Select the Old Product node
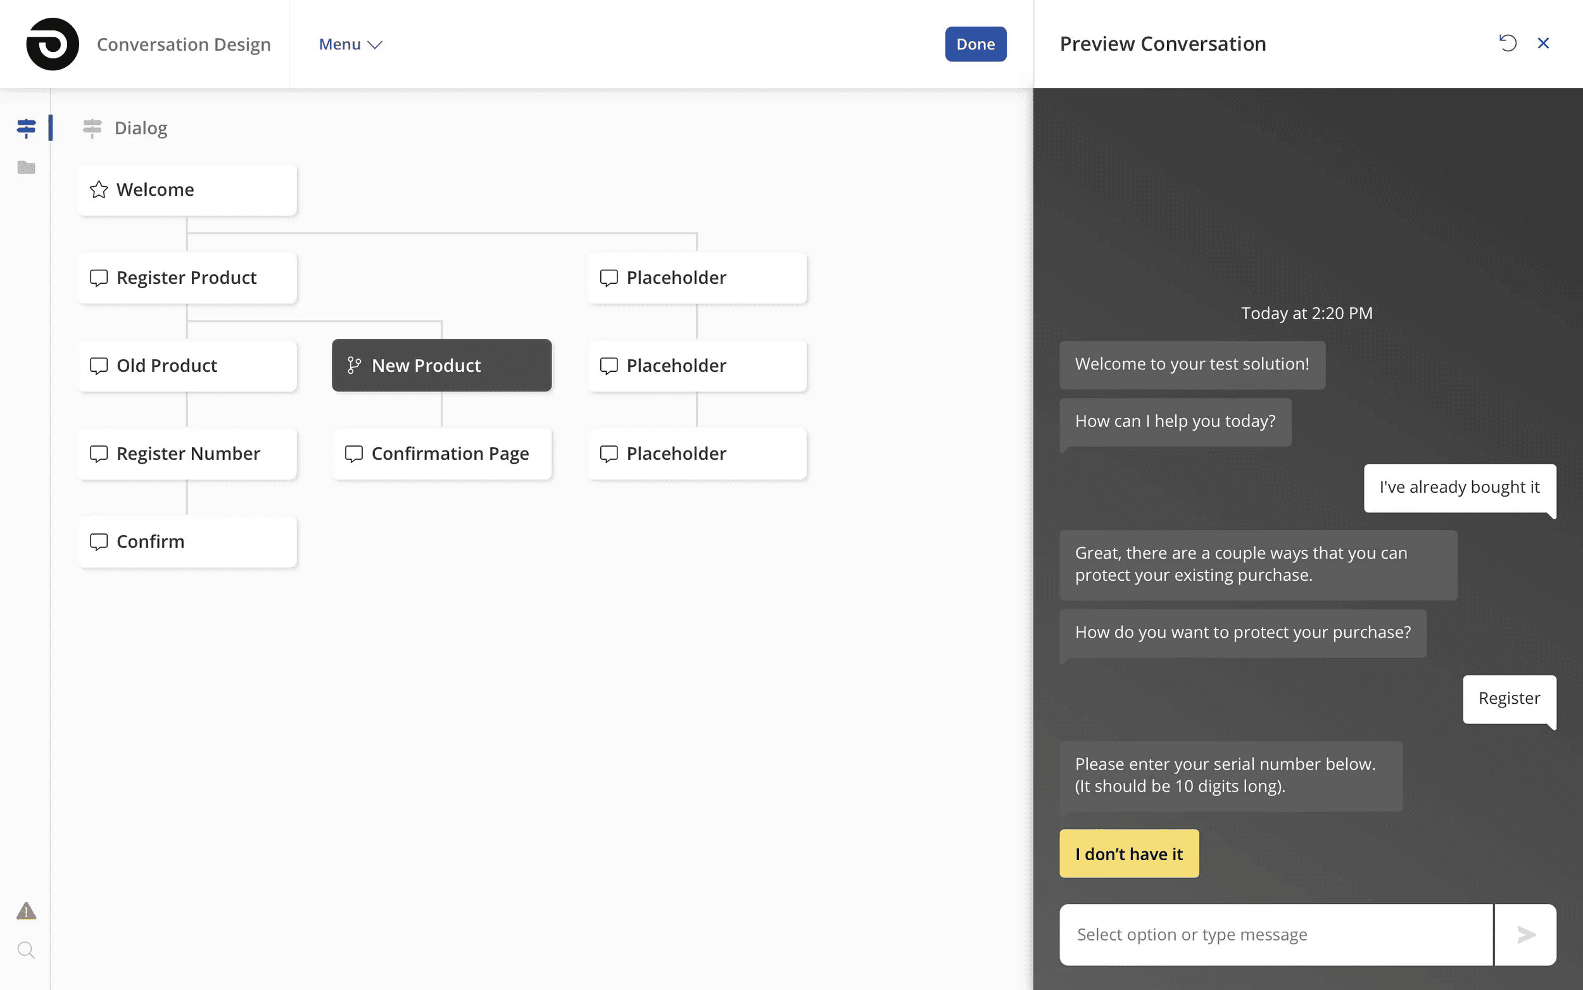1583x990 pixels. [x=187, y=365]
